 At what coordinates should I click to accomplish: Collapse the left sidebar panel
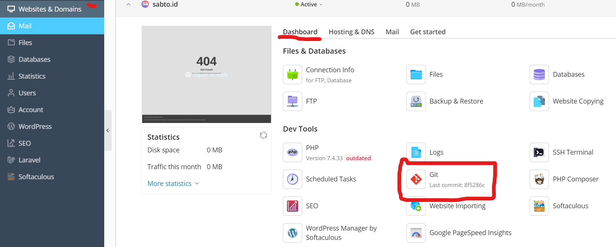pos(108,130)
